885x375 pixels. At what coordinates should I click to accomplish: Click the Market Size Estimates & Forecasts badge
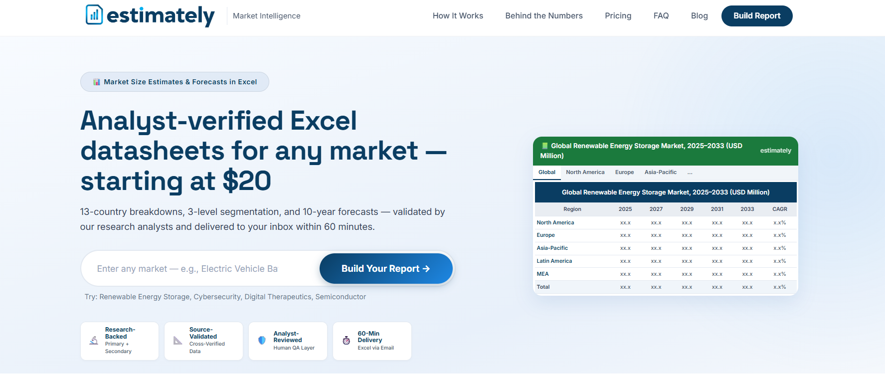(175, 82)
